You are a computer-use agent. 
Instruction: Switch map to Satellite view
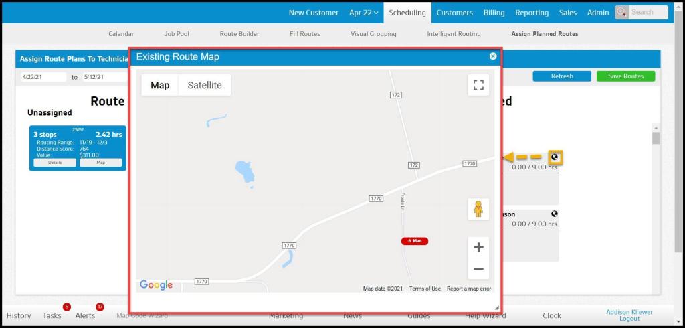click(205, 85)
